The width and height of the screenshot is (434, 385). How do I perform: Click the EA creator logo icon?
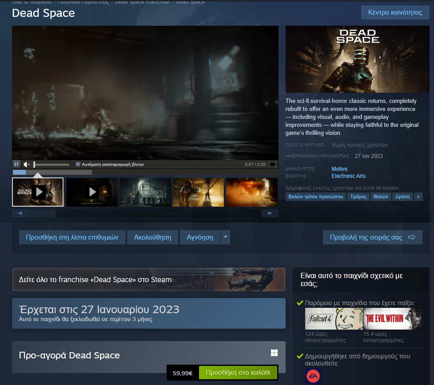(313, 376)
